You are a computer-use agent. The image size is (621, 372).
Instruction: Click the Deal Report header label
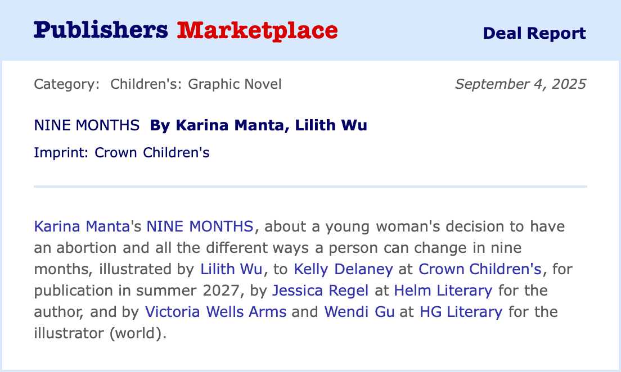534,33
